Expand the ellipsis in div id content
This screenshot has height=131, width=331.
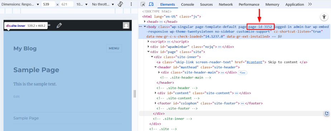236,93
